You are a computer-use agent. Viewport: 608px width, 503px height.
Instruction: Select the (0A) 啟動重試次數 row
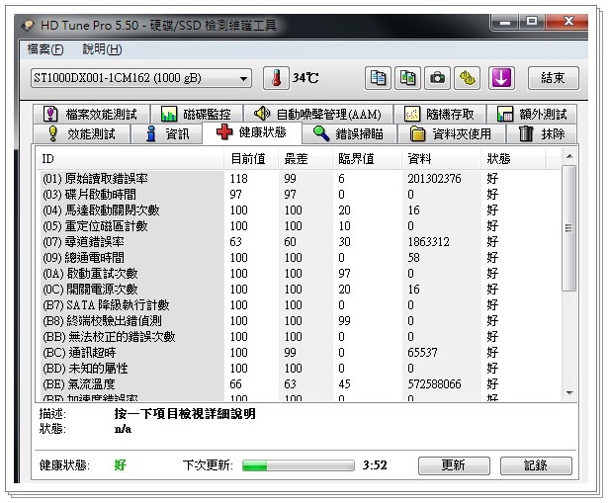[299, 273]
